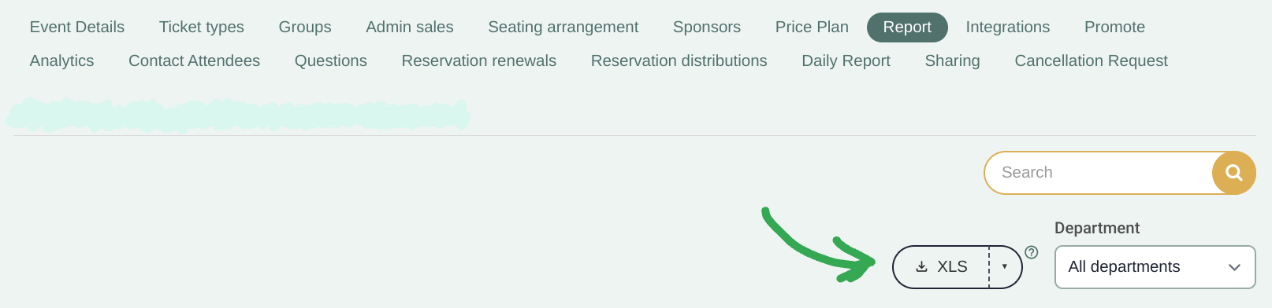This screenshot has width=1272, height=308.
Task: Switch to the Ticket types tab
Action: pyautogui.click(x=202, y=27)
